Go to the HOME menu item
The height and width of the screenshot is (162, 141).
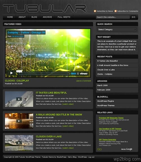[x=10, y=17]
